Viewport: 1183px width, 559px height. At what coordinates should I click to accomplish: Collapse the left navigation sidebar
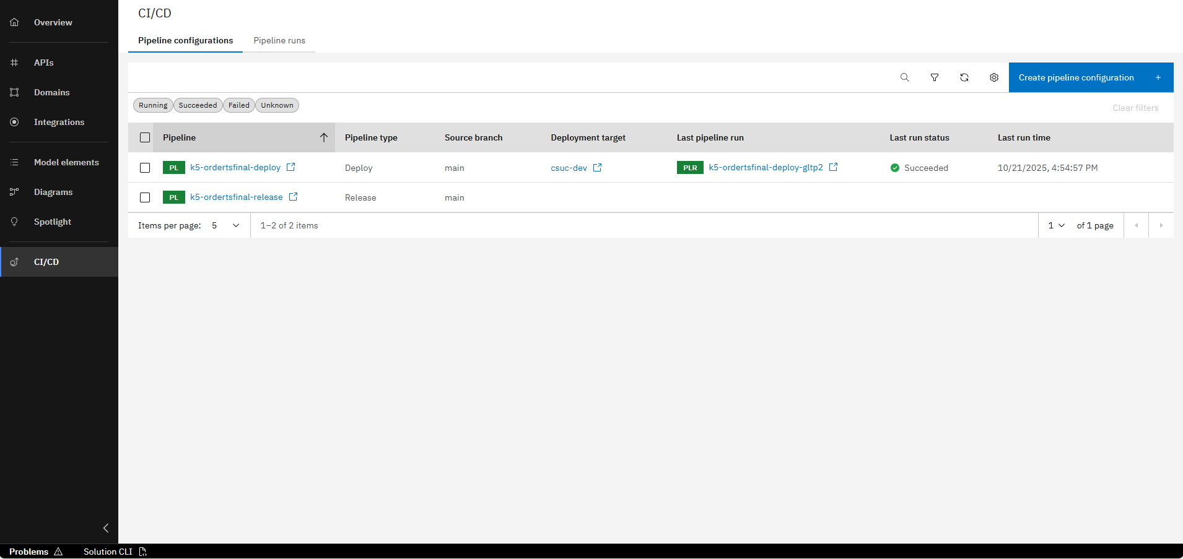[105, 527]
